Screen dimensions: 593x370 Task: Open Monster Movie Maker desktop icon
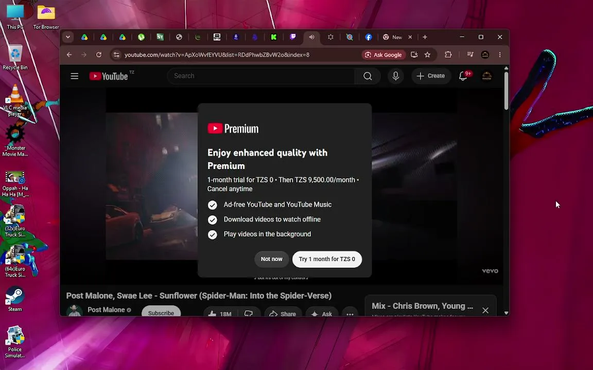(x=15, y=141)
